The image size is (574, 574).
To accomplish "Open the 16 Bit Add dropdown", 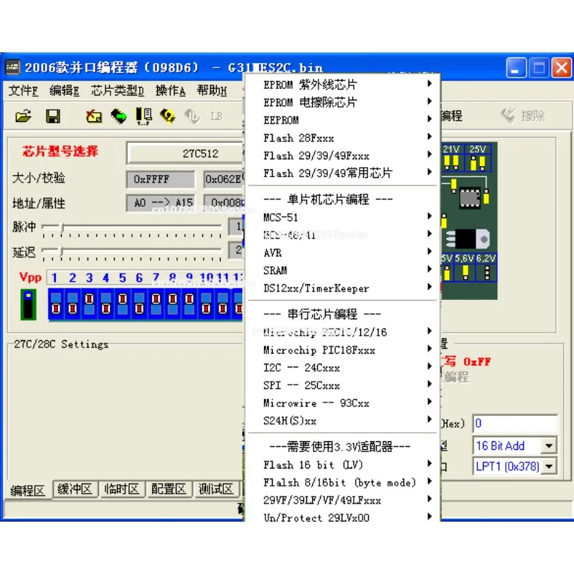I will [x=549, y=446].
